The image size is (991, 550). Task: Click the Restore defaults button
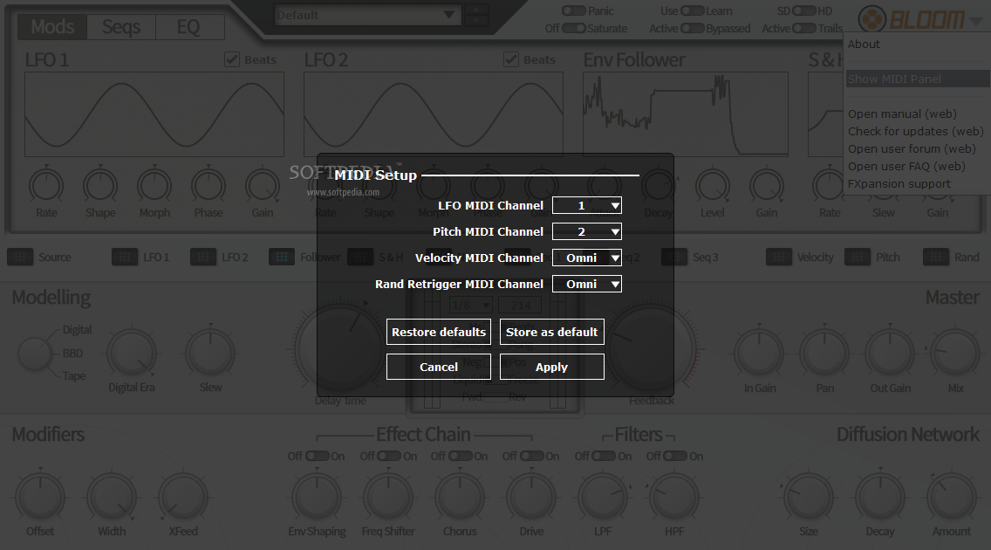(x=439, y=332)
